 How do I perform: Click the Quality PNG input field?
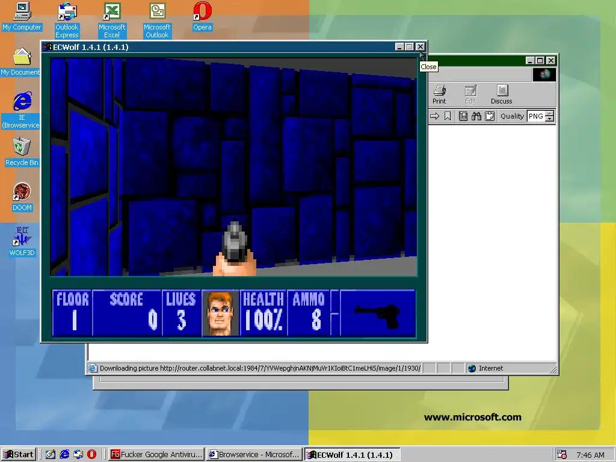pyautogui.click(x=536, y=116)
